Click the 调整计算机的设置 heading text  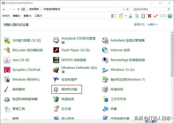[16, 25]
